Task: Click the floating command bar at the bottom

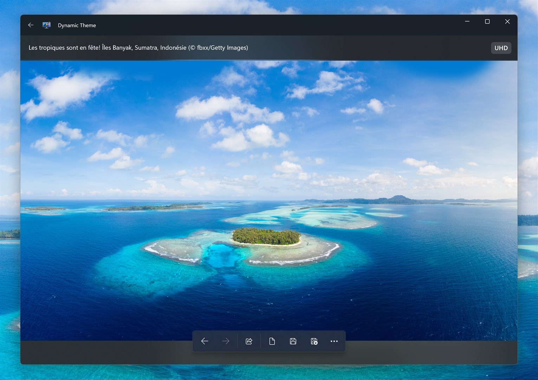Action: pyautogui.click(x=269, y=341)
